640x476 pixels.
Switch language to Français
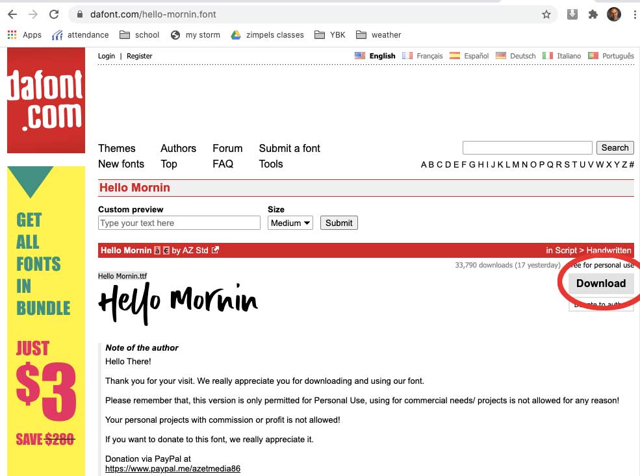pos(422,56)
